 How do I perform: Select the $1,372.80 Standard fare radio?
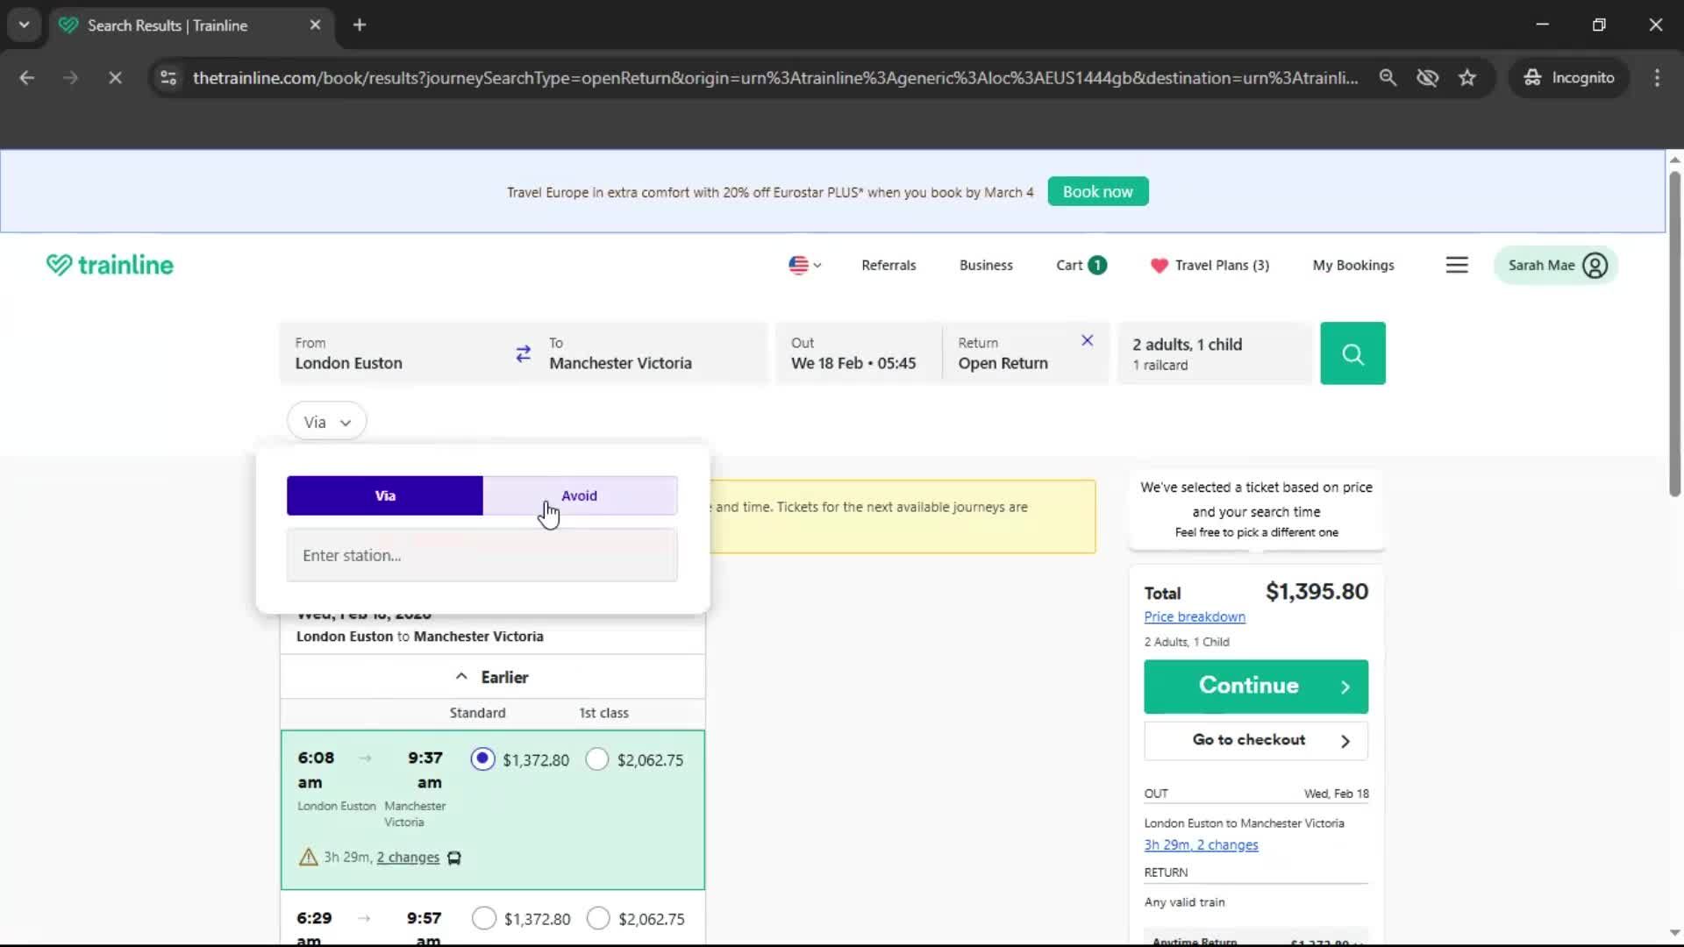point(482,759)
